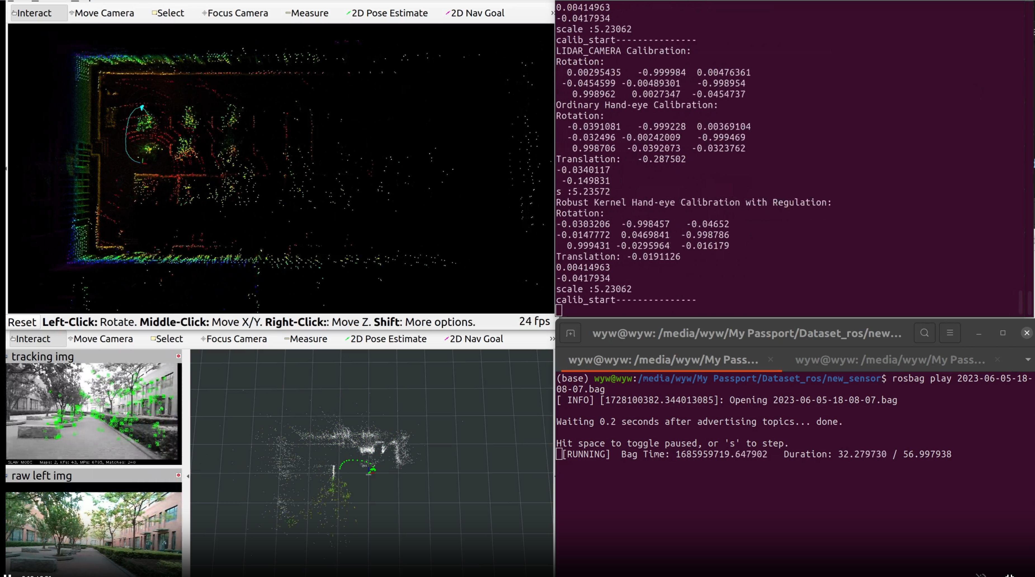1035x577 pixels.
Task: Close the tracking img panel
Action: (x=178, y=356)
